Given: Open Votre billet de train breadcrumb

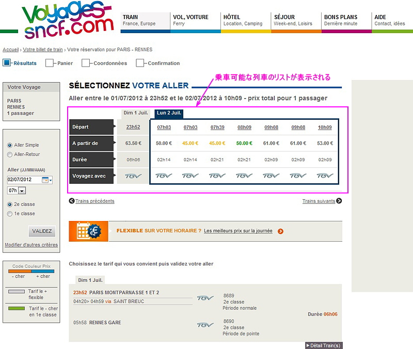Looking at the screenshot, I should [x=43, y=50].
